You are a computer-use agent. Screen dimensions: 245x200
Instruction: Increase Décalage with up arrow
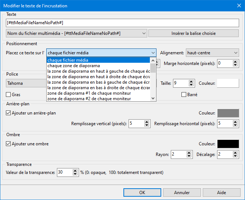(x=235, y=153)
